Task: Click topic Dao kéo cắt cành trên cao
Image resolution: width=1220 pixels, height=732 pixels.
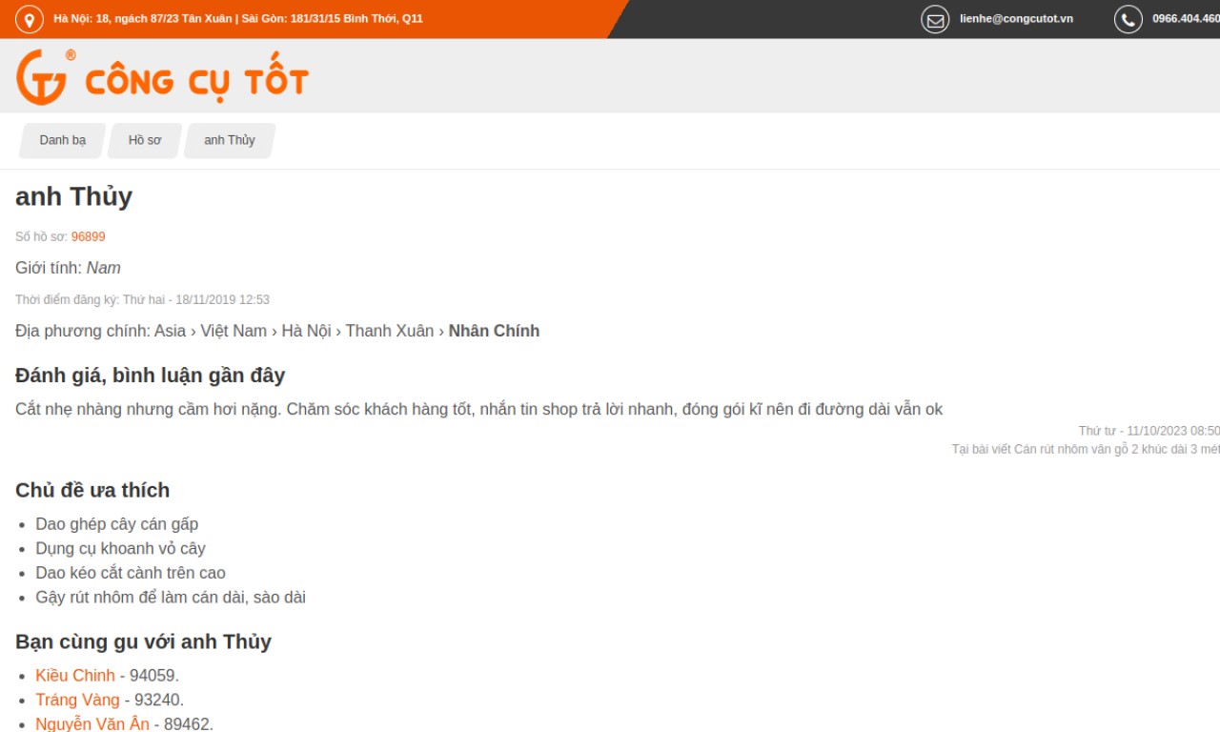Action: [x=131, y=573]
